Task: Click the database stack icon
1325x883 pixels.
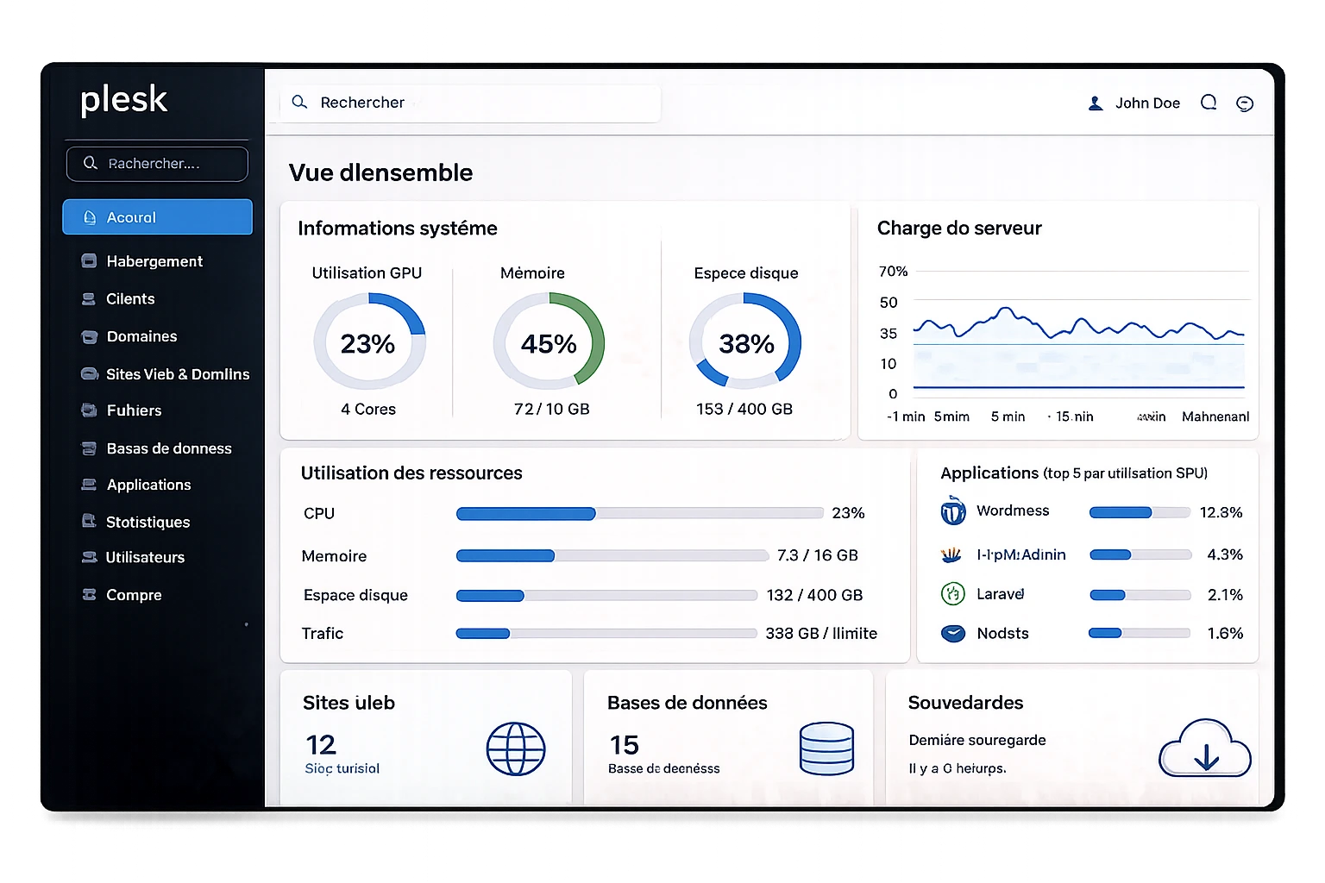Action: (x=826, y=748)
